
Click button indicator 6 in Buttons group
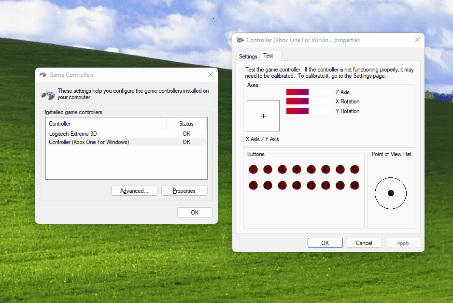pos(326,170)
